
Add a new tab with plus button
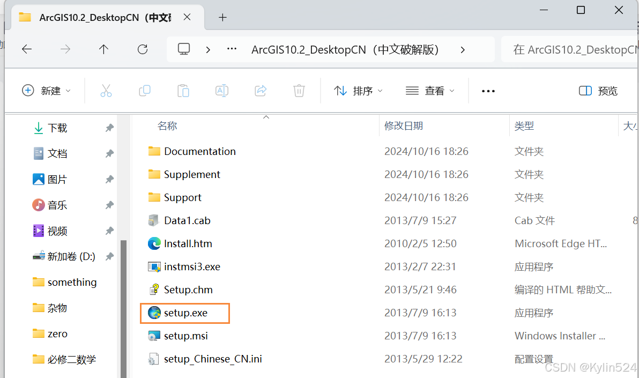click(222, 17)
